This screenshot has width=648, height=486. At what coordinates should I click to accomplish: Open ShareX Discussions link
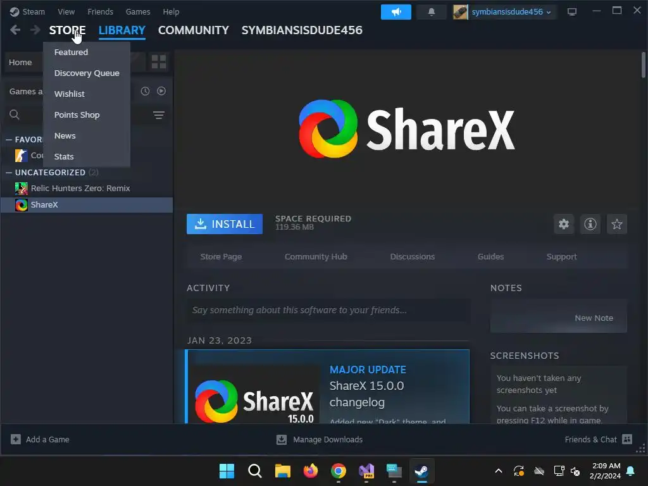[x=413, y=257]
